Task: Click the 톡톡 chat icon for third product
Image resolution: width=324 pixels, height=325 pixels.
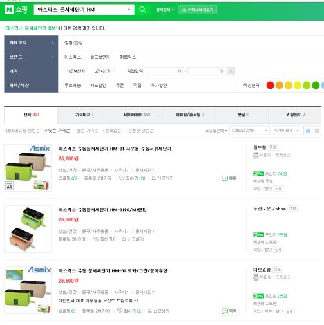Action: [229, 311]
